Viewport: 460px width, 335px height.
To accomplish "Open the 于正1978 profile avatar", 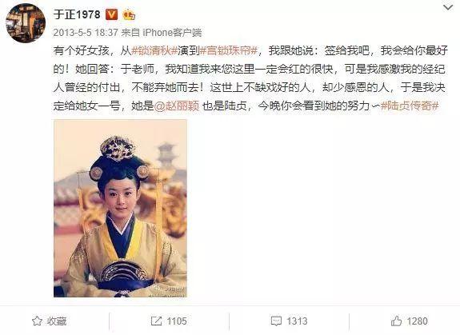I will click(x=26, y=23).
